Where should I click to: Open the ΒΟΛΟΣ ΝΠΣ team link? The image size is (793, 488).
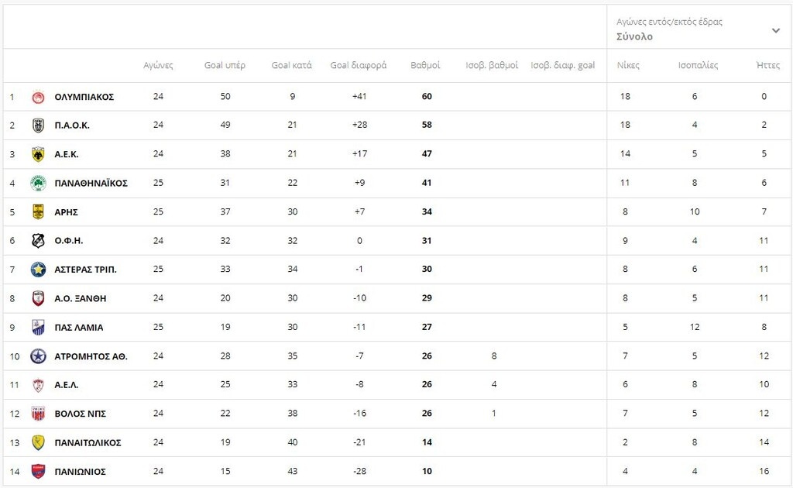tap(80, 414)
